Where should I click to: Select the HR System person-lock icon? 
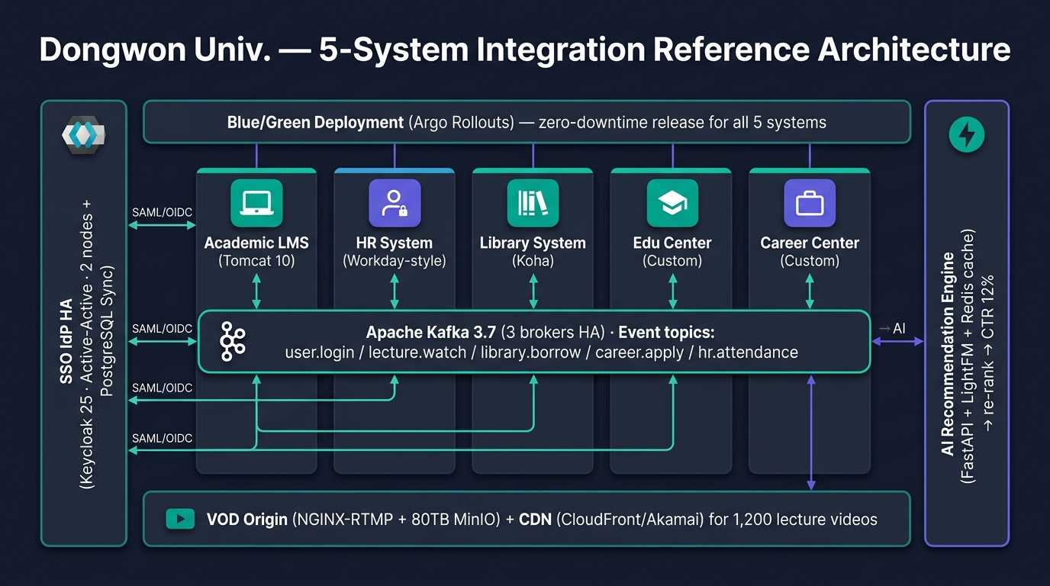coord(395,203)
